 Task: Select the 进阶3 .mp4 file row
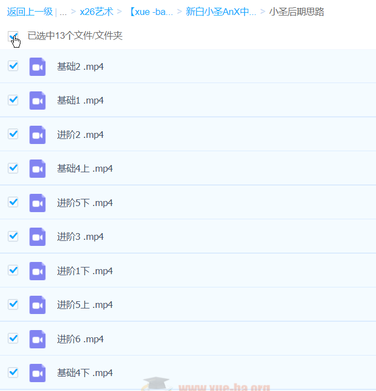221,236
